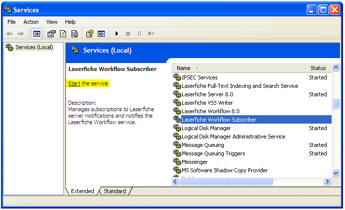This screenshot has width=345, height=210.
Task: Click the gear icon beside Laserfiche Workflow 8.0
Action: (x=177, y=111)
